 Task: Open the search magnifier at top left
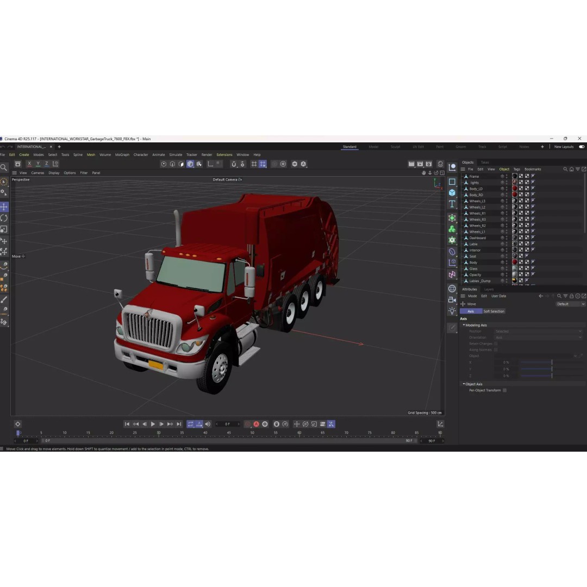(4, 167)
